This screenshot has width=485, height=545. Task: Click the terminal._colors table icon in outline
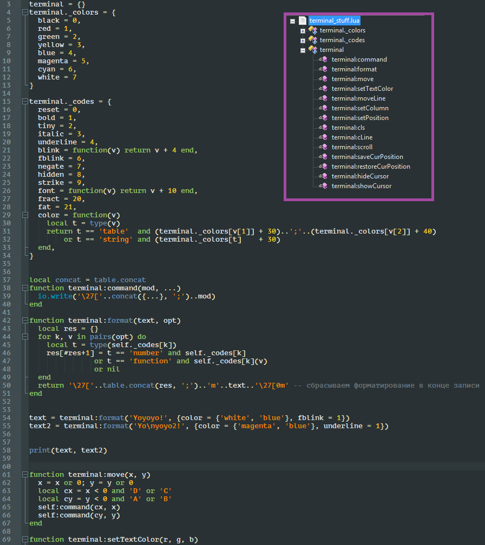point(312,30)
